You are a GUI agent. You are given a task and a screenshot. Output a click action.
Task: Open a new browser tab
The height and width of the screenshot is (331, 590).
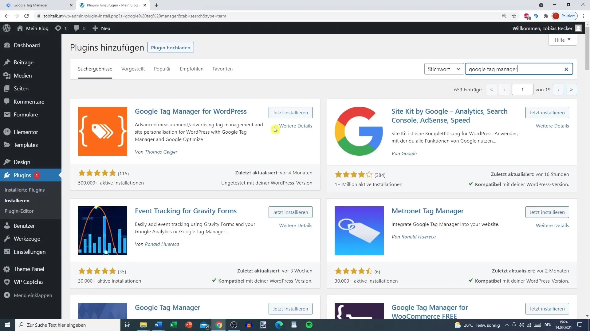[x=156, y=5]
